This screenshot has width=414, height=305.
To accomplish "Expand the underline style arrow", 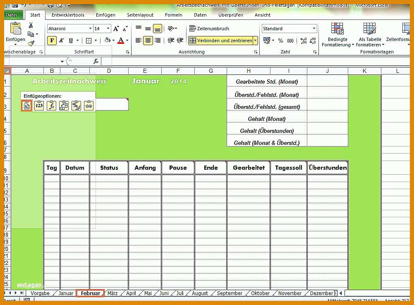I will point(78,41).
